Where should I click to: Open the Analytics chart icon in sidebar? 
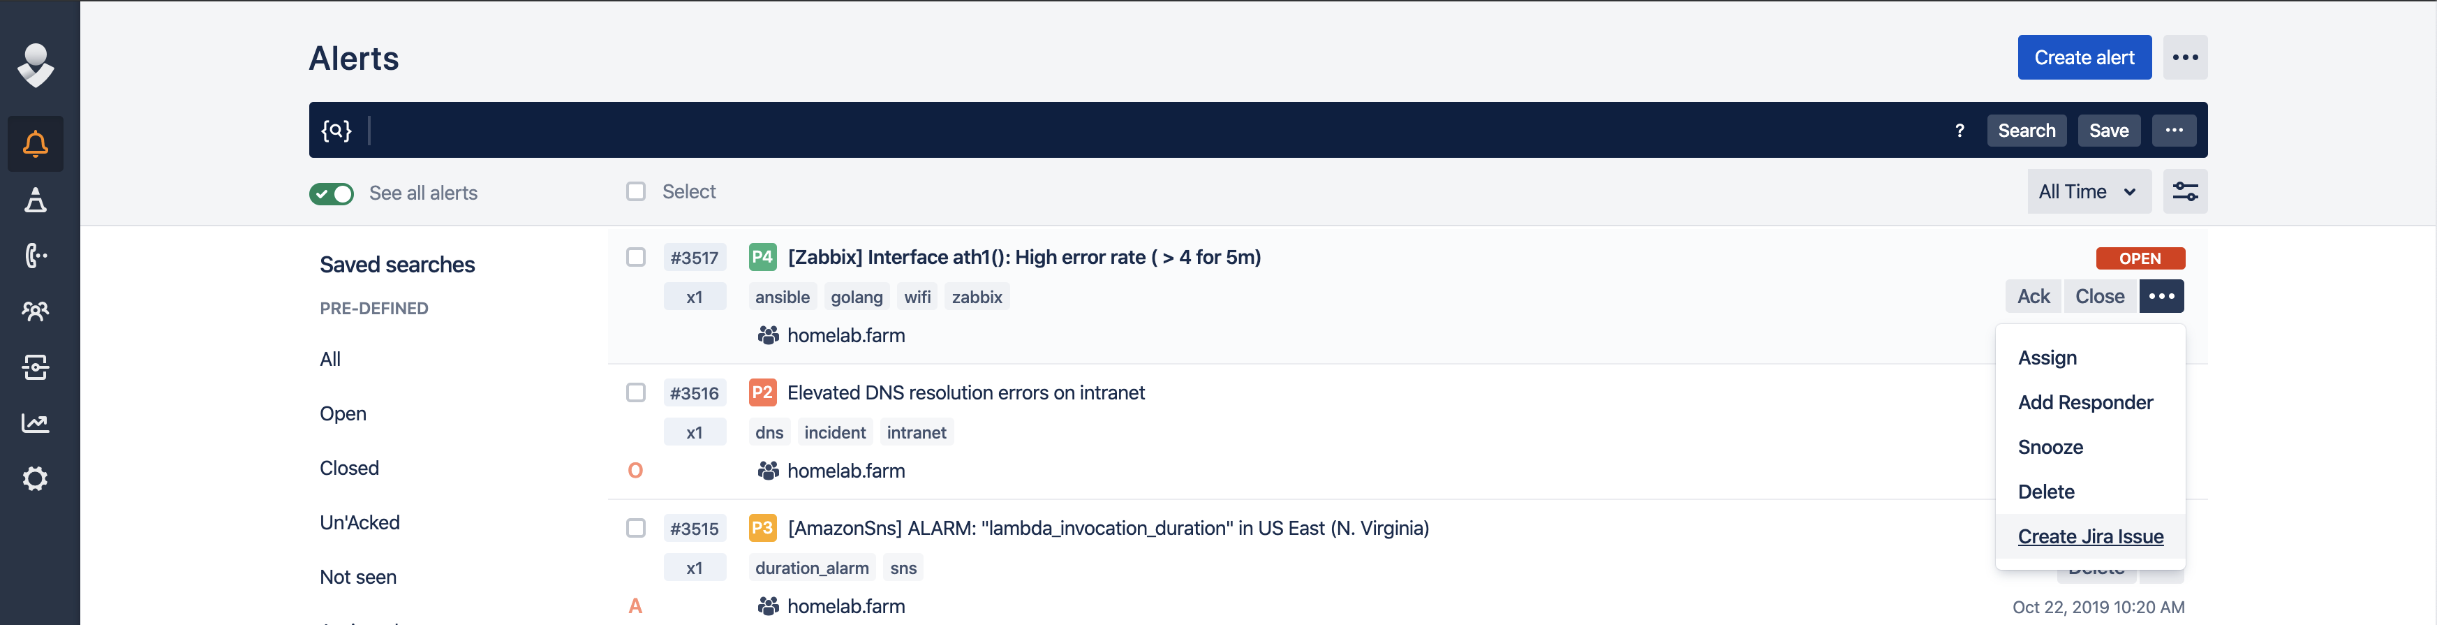(x=35, y=422)
